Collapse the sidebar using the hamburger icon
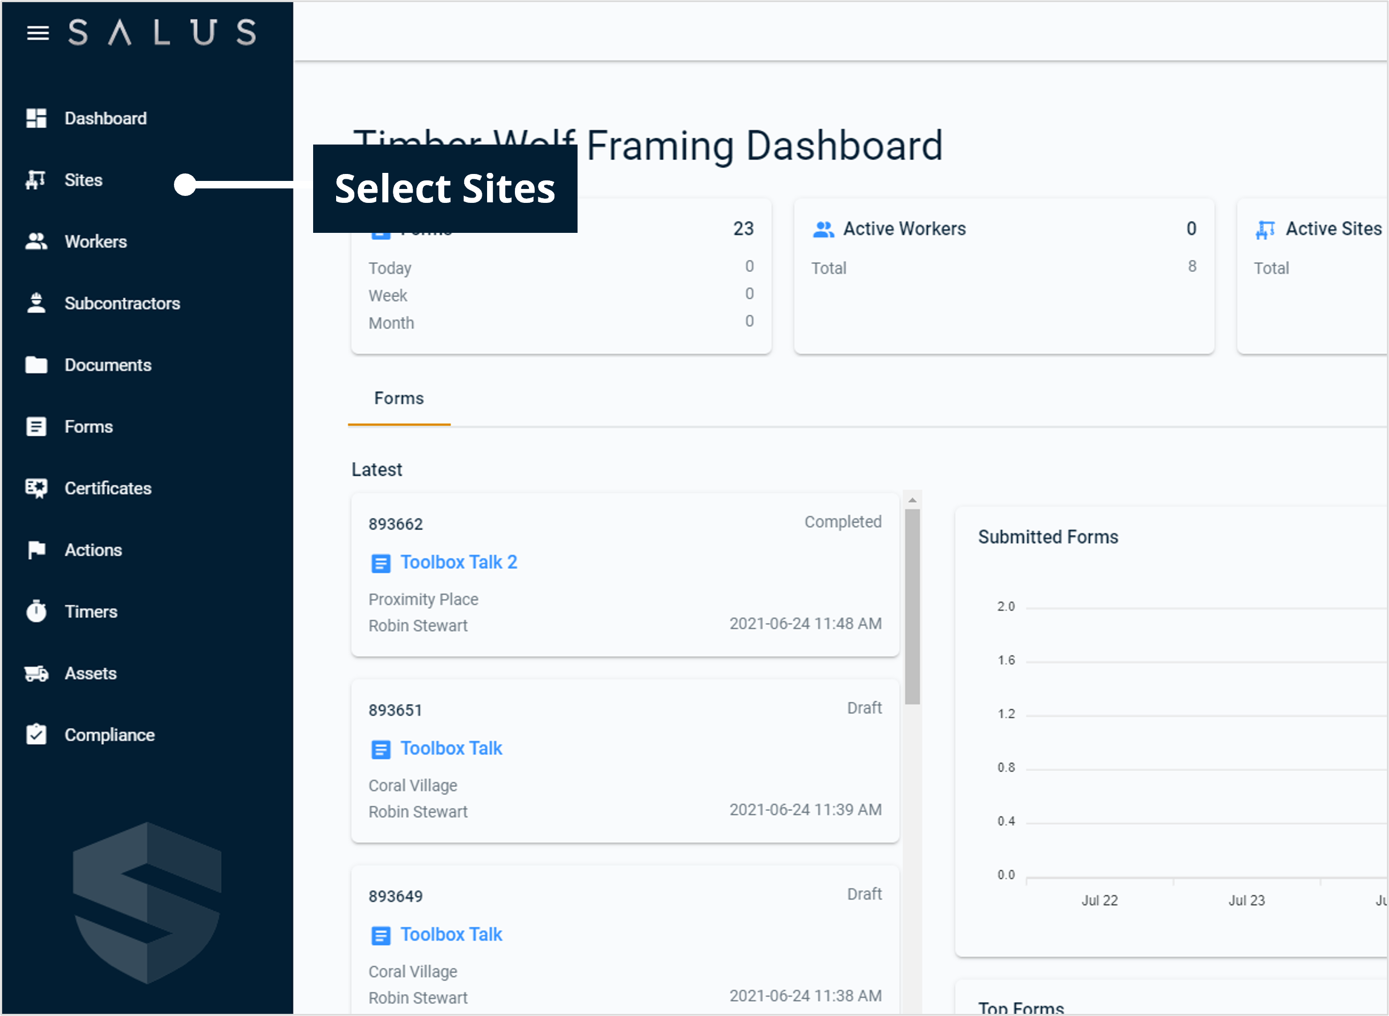The image size is (1389, 1016). pyautogui.click(x=37, y=34)
